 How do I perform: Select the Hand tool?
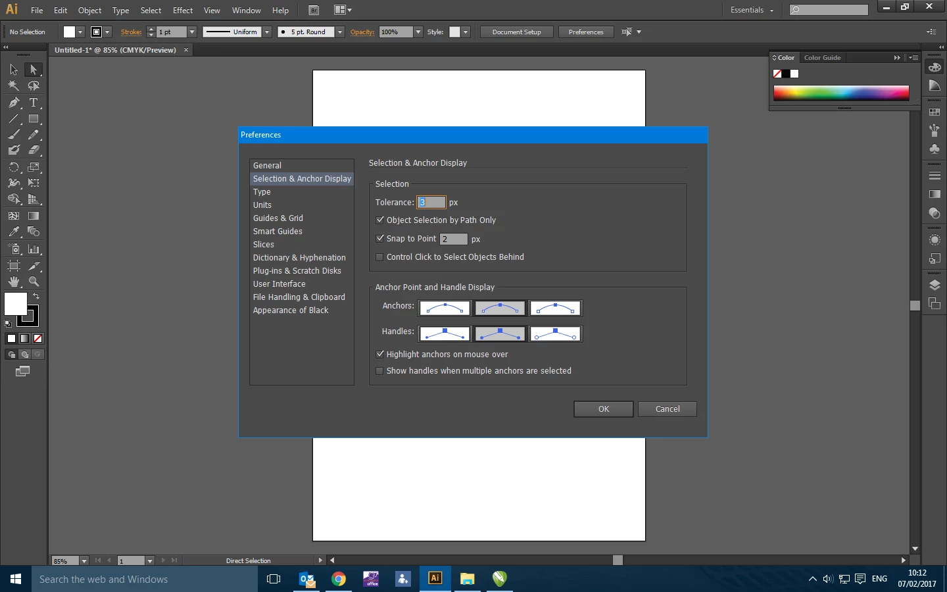(x=14, y=282)
